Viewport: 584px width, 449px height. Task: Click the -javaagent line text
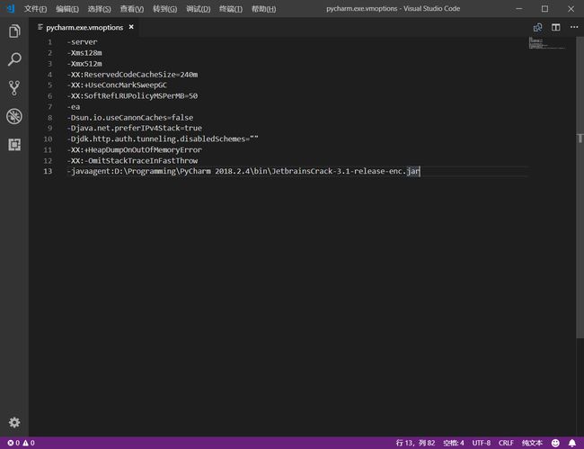click(x=243, y=171)
